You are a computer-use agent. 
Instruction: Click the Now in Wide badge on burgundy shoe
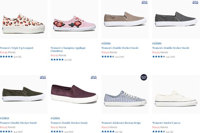[x=94, y=77]
